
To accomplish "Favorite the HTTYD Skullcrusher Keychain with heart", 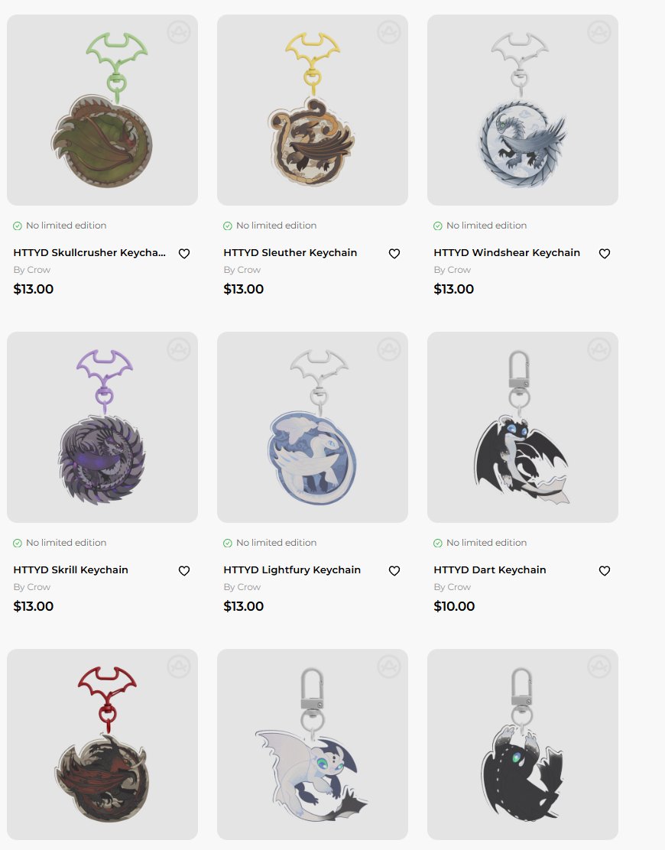I will point(184,253).
